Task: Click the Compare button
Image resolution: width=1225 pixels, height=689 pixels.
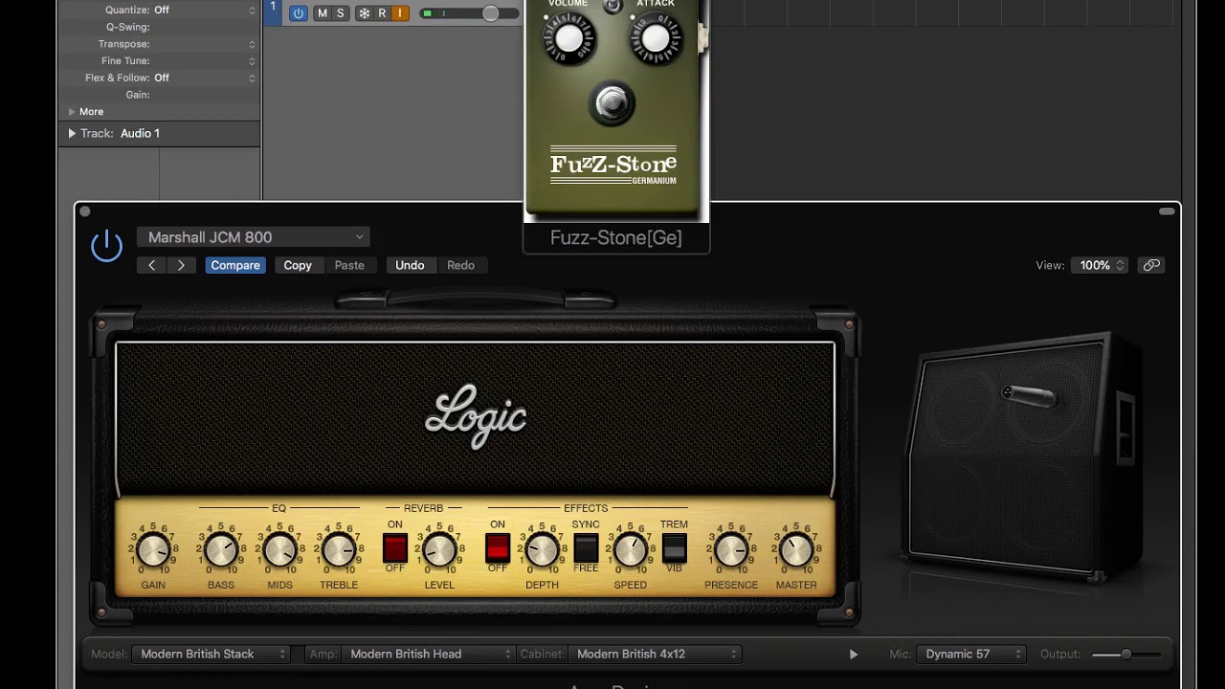Action: click(x=235, y=265)
